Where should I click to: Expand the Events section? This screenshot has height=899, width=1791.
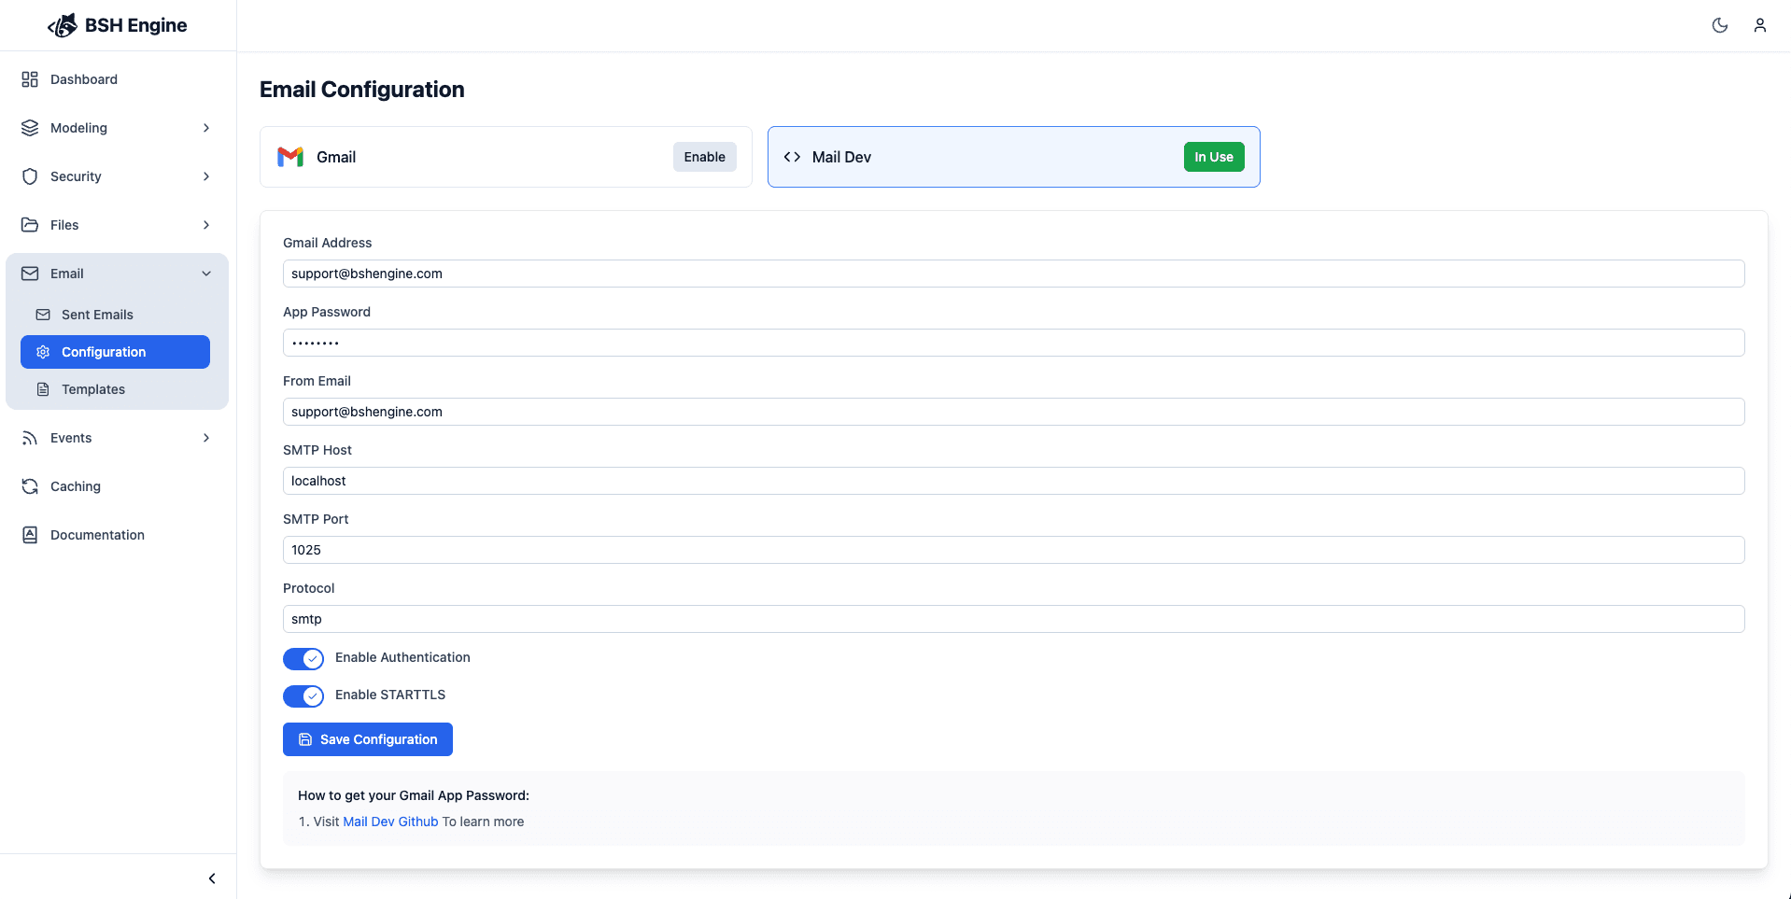click(205, 437)
